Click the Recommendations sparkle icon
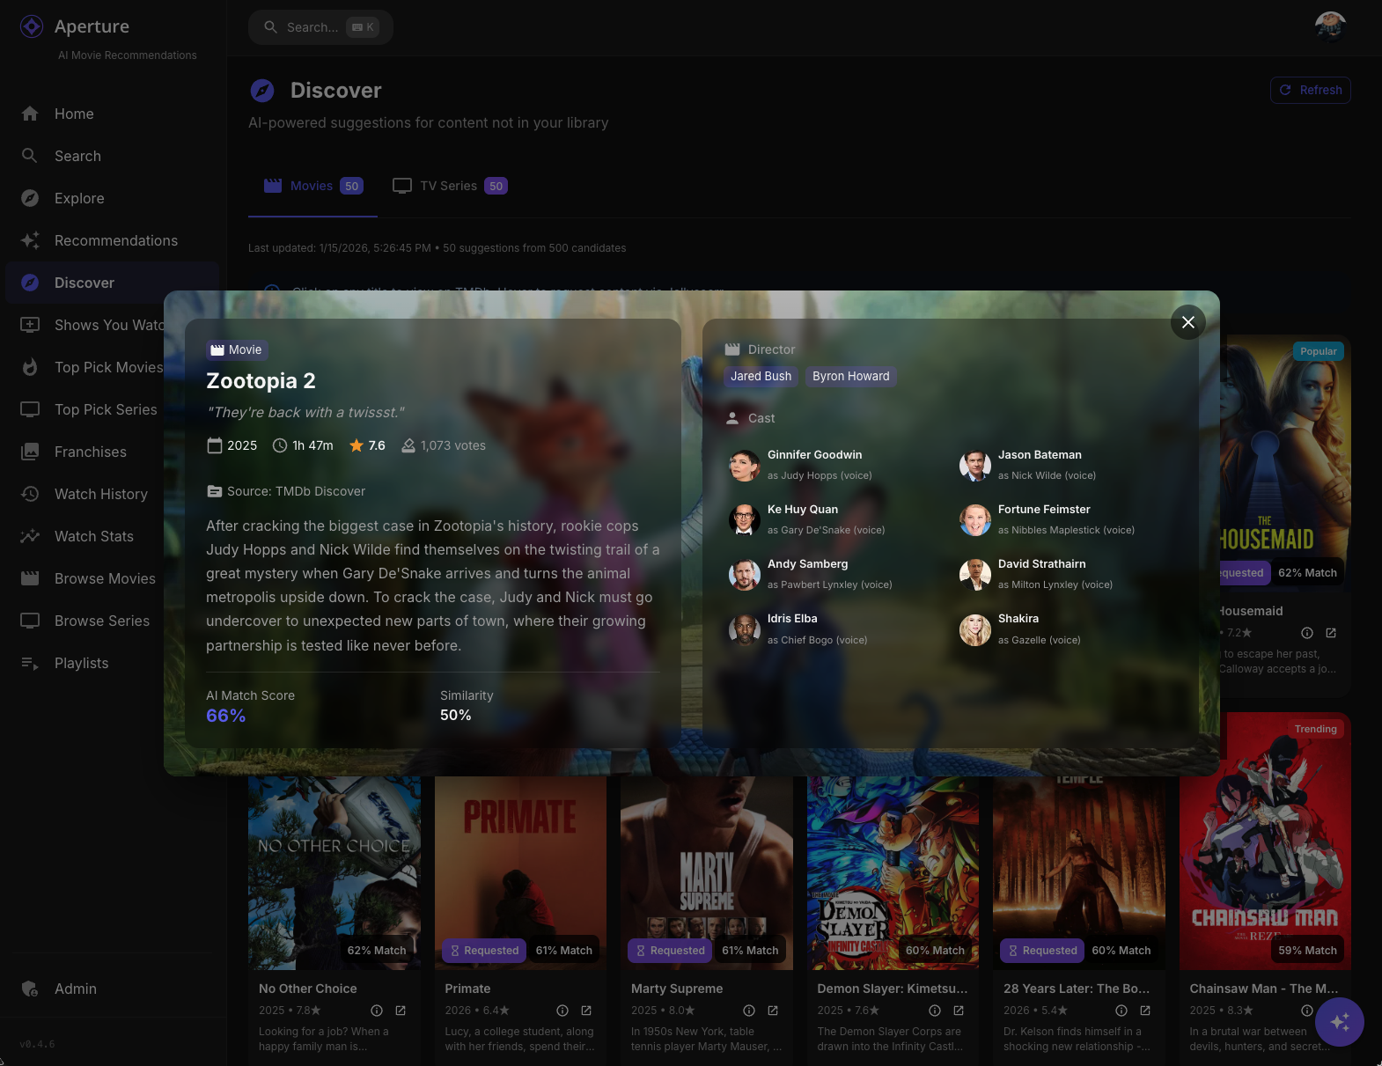The height and width of the screenshot is (1066, 1382). (30, 240)
